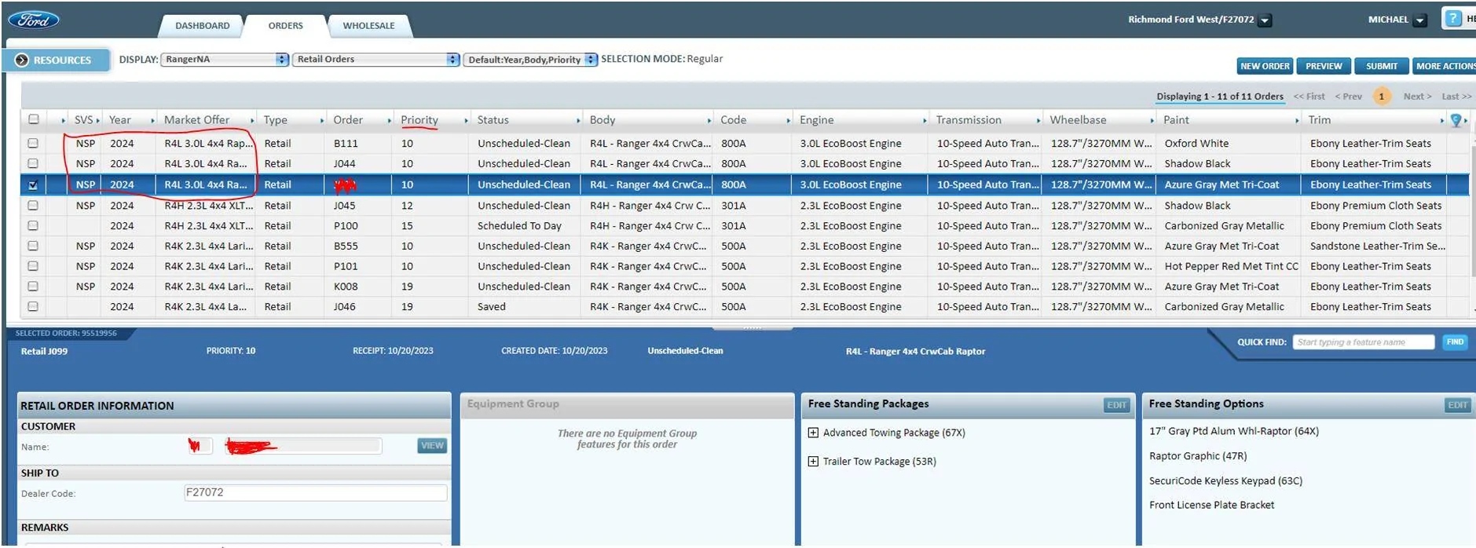Click the Ford logo
The height and width of the screenshot is (548, 1476).
(x=34, y=20)
